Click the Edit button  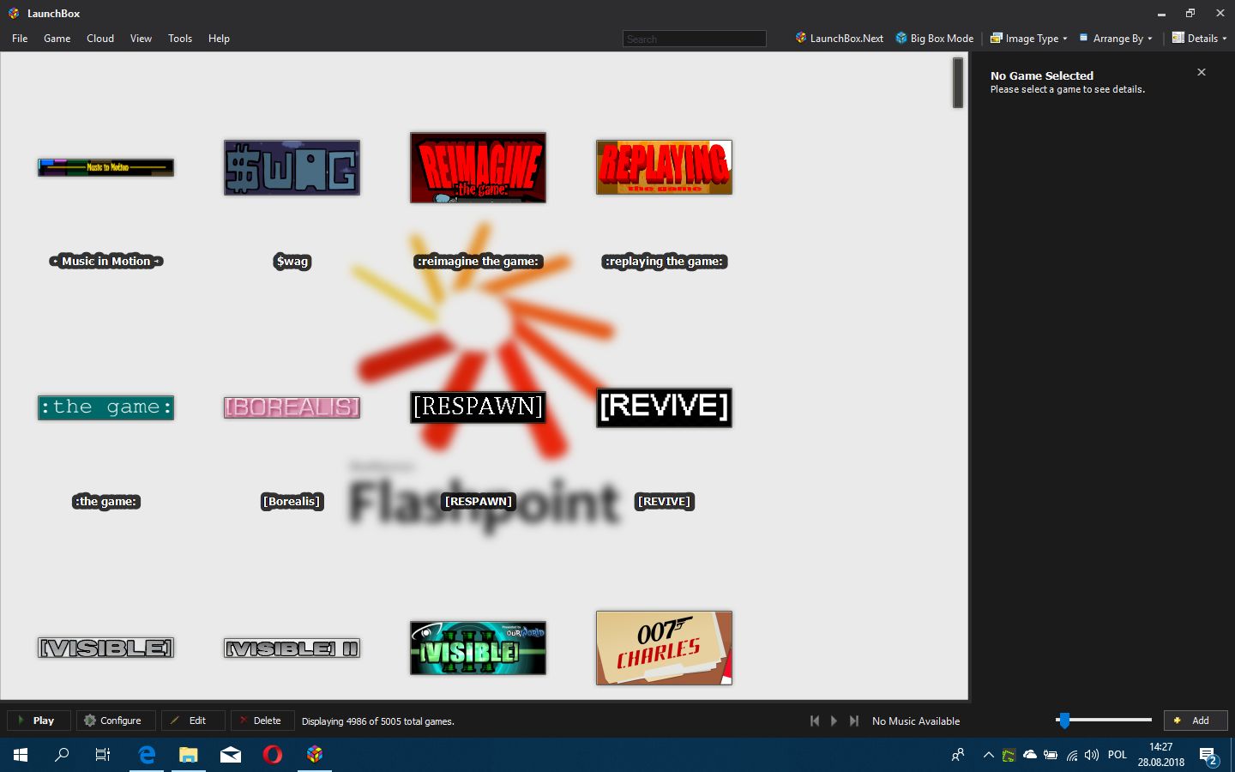193,721
